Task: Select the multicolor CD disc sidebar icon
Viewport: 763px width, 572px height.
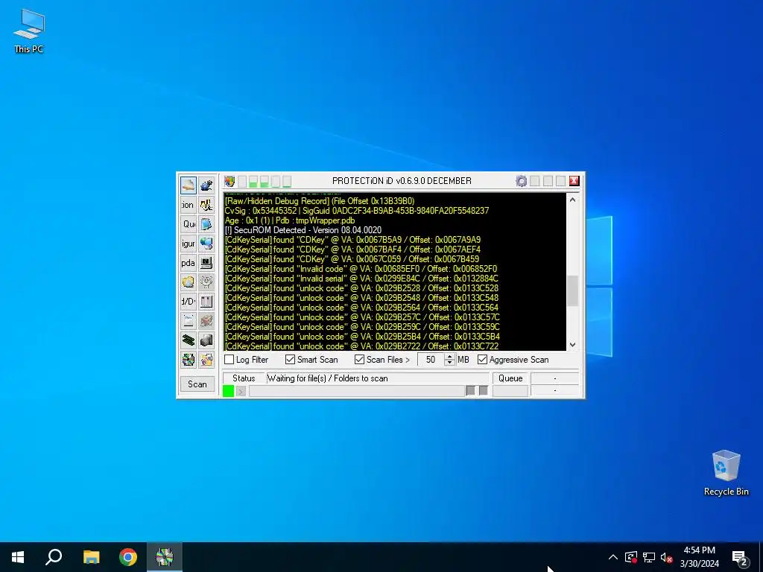Action: [189, 360]
